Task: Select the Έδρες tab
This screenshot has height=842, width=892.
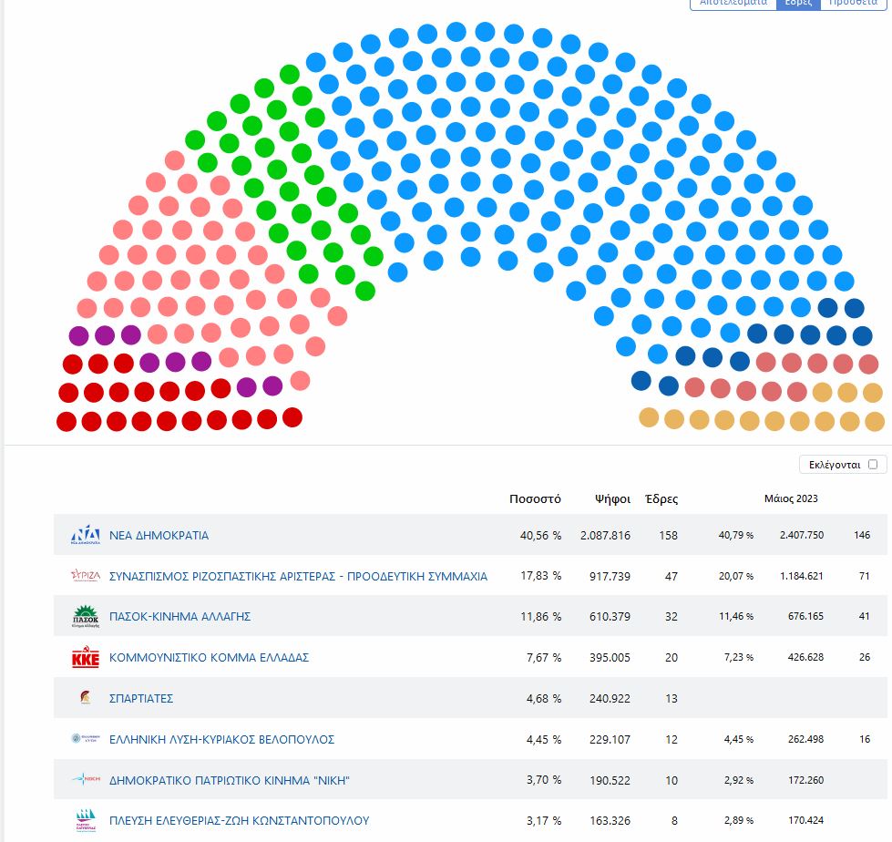Action: (798, 3)
